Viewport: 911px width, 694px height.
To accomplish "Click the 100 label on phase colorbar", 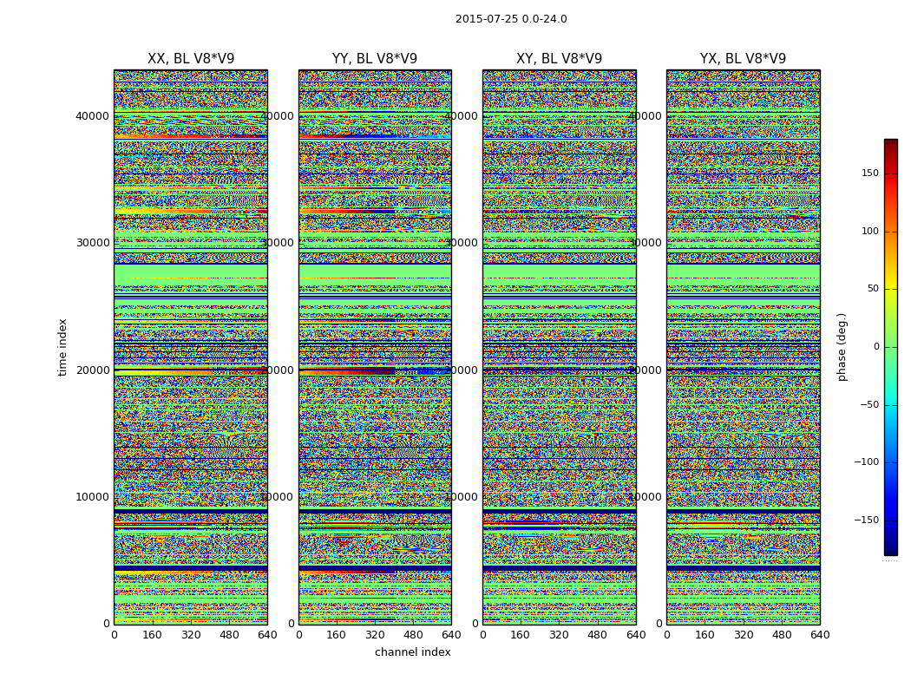I will pyautogui.click(x=870, y=231).
